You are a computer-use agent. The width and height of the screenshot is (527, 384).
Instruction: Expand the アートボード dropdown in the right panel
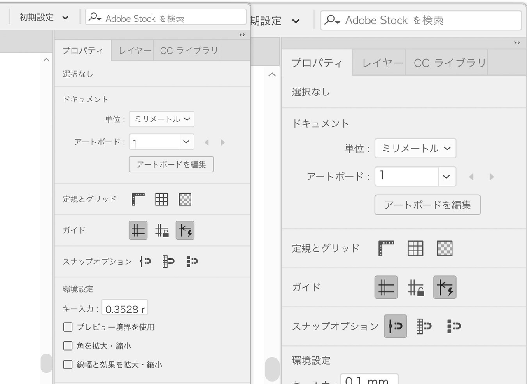pos(446,177)
